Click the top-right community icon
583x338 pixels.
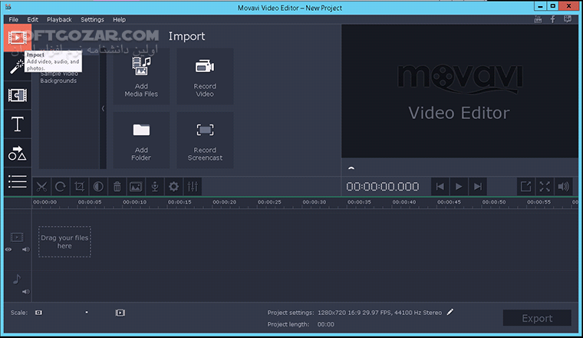(568, 19)
